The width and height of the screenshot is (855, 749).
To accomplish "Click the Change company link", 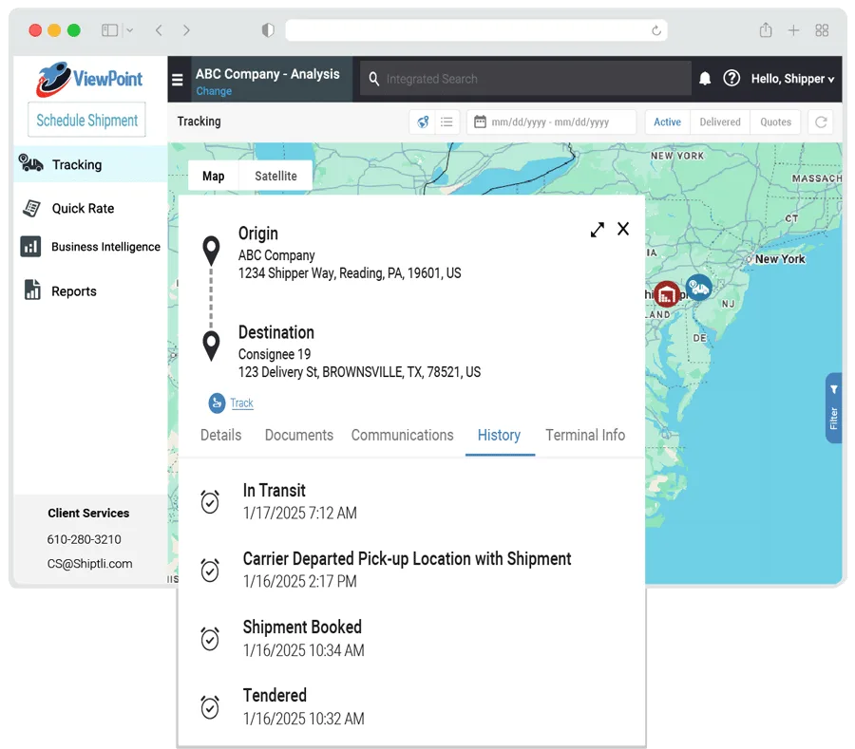I will point(214,91).
